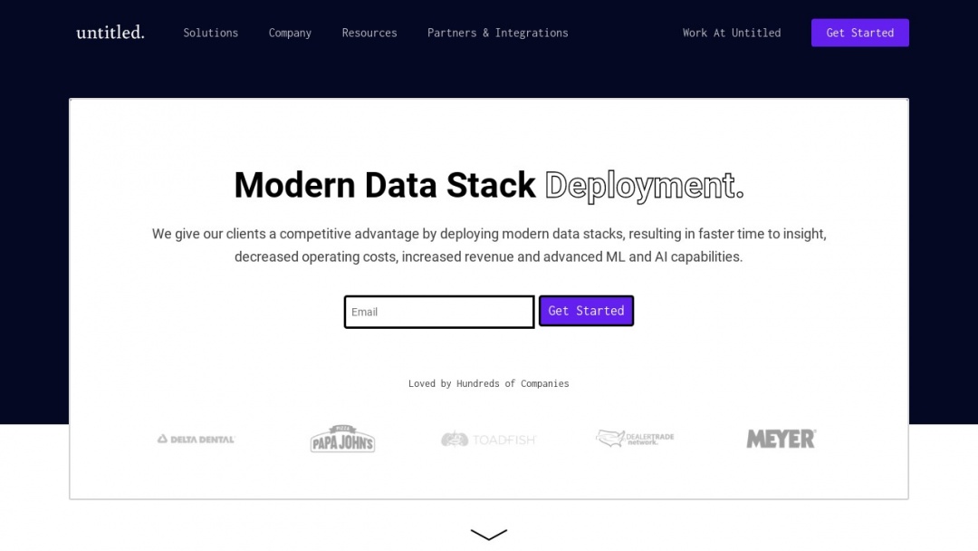Image resolution: width=978 pixels, height=551 pixels.
Task: Click the Loved by Hundreds of Companies label
Action: [x=489, y=382]
